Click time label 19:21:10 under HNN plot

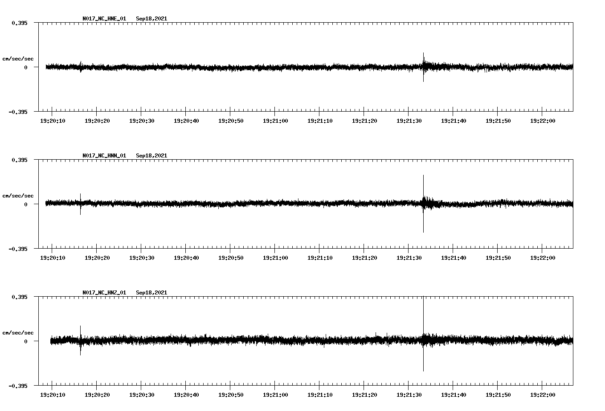pyautogui.click(x=320, y=258)
